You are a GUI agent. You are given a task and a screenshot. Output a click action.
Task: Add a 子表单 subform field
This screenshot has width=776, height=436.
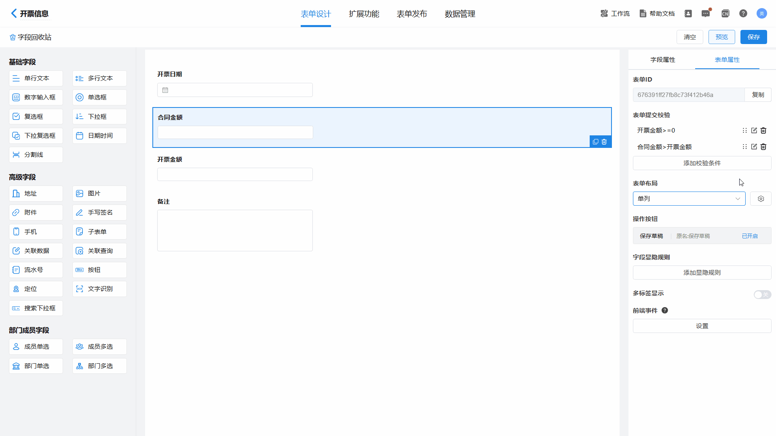(x=99, y=232)
